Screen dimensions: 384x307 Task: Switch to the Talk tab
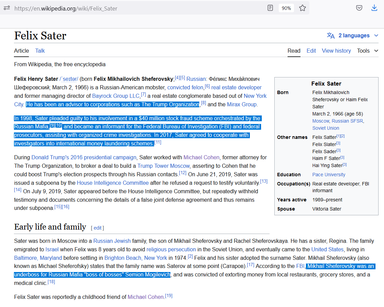(x=40, y=51)
